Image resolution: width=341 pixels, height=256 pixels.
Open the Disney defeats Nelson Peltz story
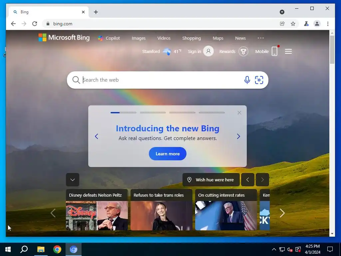tap(97, 210)
